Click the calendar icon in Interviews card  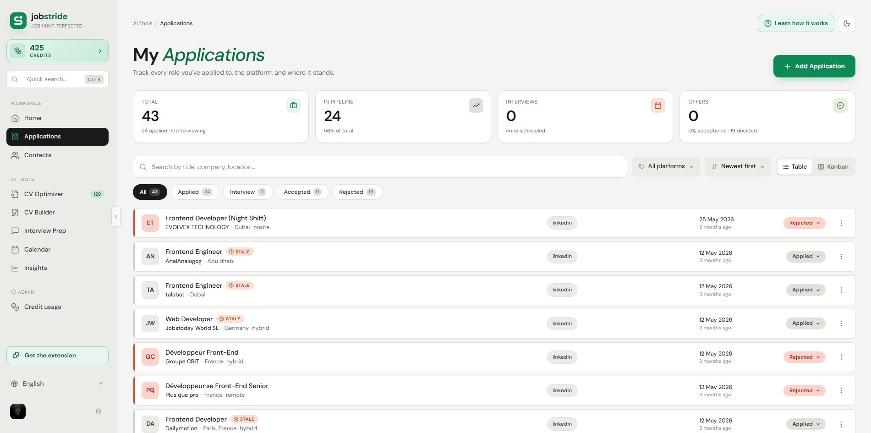(658, 105)
